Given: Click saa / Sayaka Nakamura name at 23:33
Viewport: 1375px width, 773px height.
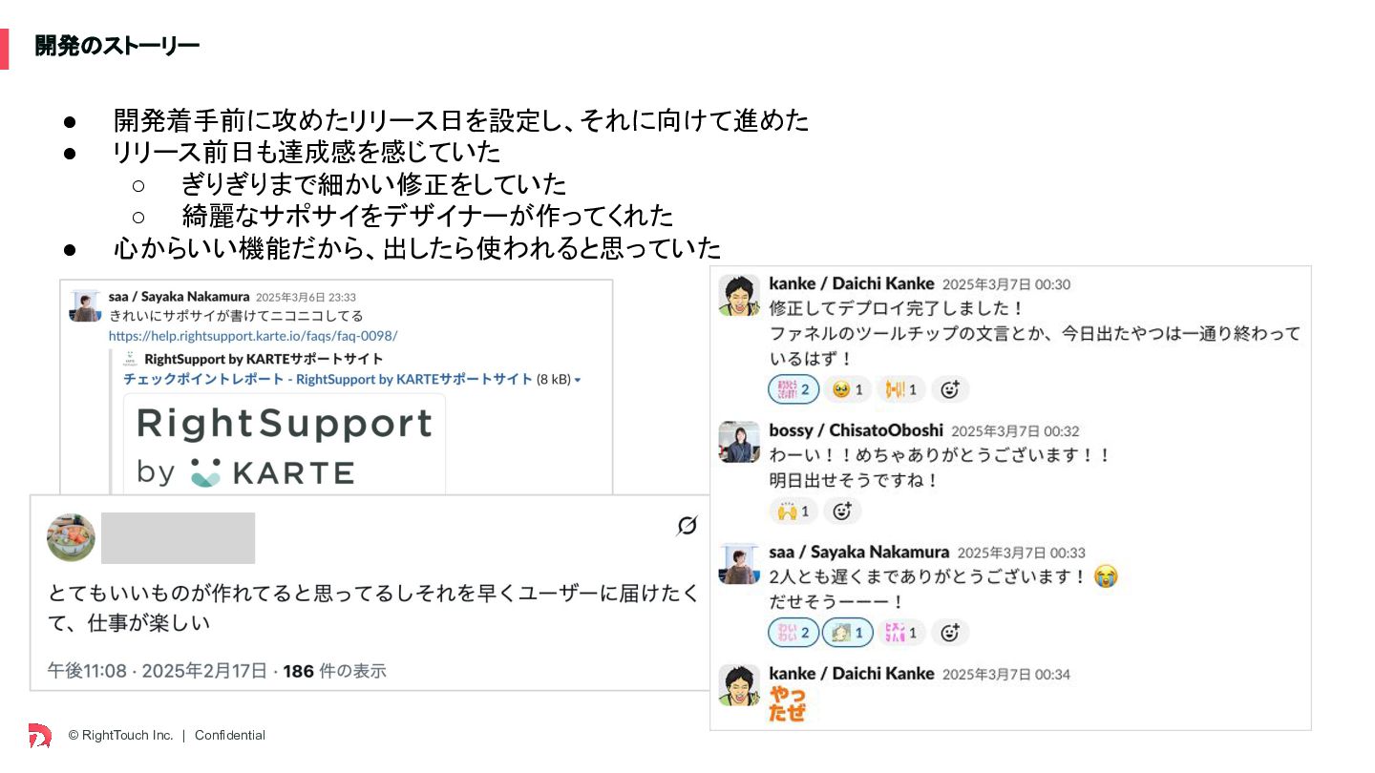Looking at the screenshot, I should point(180,297).
